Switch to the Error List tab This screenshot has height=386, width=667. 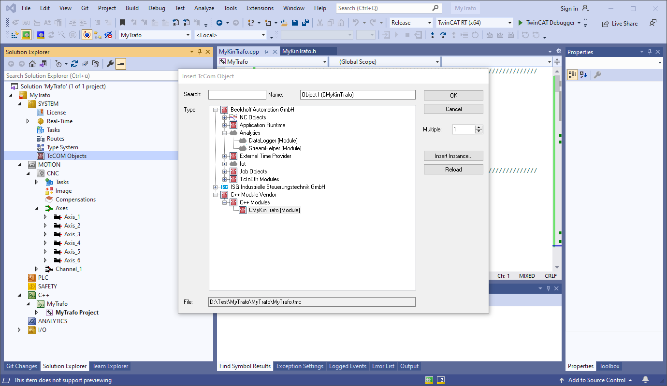(x=383, y=366)
